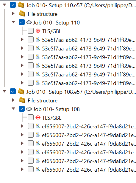Collapse the Job 010- Setup 108 cloud node
This screenshot has height=183, width=136.
coord(13,109)
